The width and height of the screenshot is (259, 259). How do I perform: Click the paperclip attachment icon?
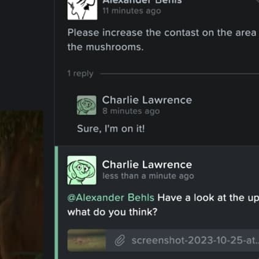(119, 241)
